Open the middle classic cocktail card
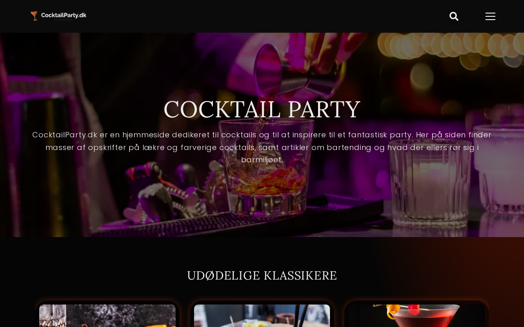This screenshot has width=524, height=327. point(262,315)
